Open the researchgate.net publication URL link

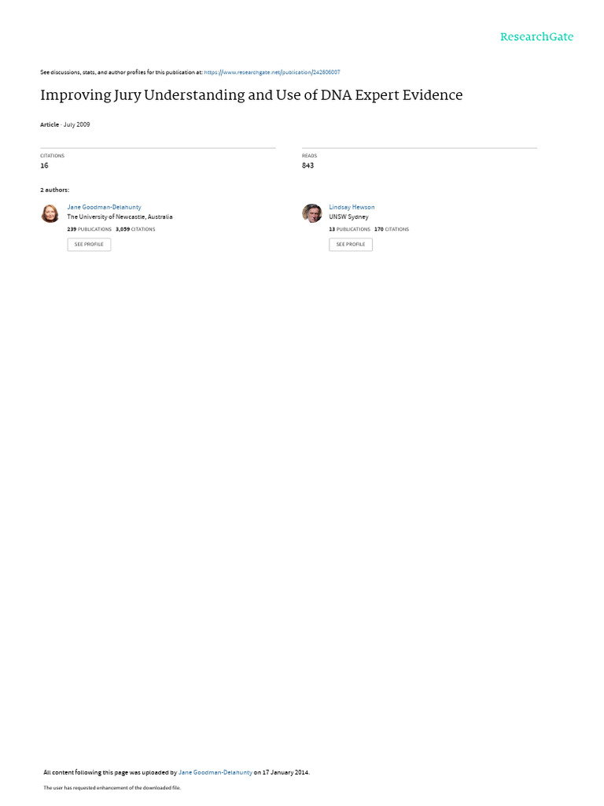coord(271,72)
